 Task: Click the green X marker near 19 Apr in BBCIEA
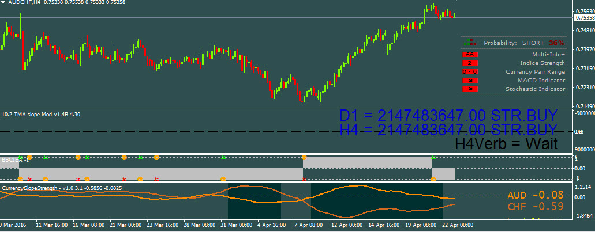[x=433, y=157]
